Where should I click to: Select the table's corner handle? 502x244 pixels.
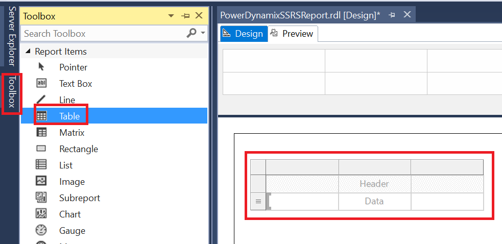pos(258,167)
